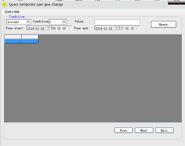Click the Time end time spinner
Screen dimensions: 185x146
[137, 28]
